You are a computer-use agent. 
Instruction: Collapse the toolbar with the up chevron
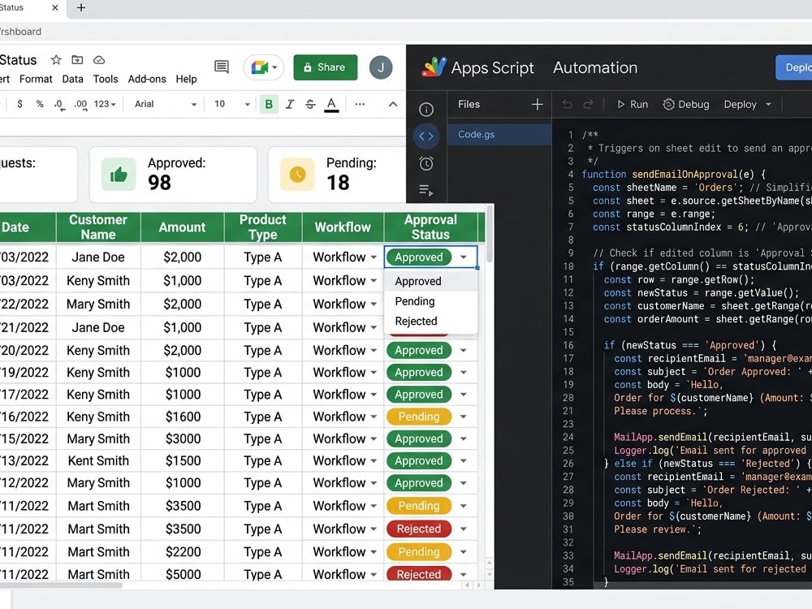[393, 104]
